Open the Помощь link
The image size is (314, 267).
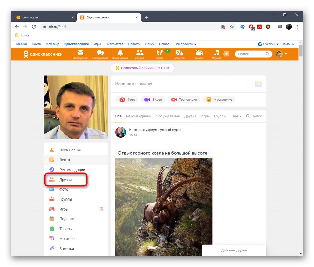pos(287,44)
